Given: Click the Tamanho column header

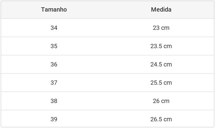Looking at the screenshot, I should tap(54, 9).
